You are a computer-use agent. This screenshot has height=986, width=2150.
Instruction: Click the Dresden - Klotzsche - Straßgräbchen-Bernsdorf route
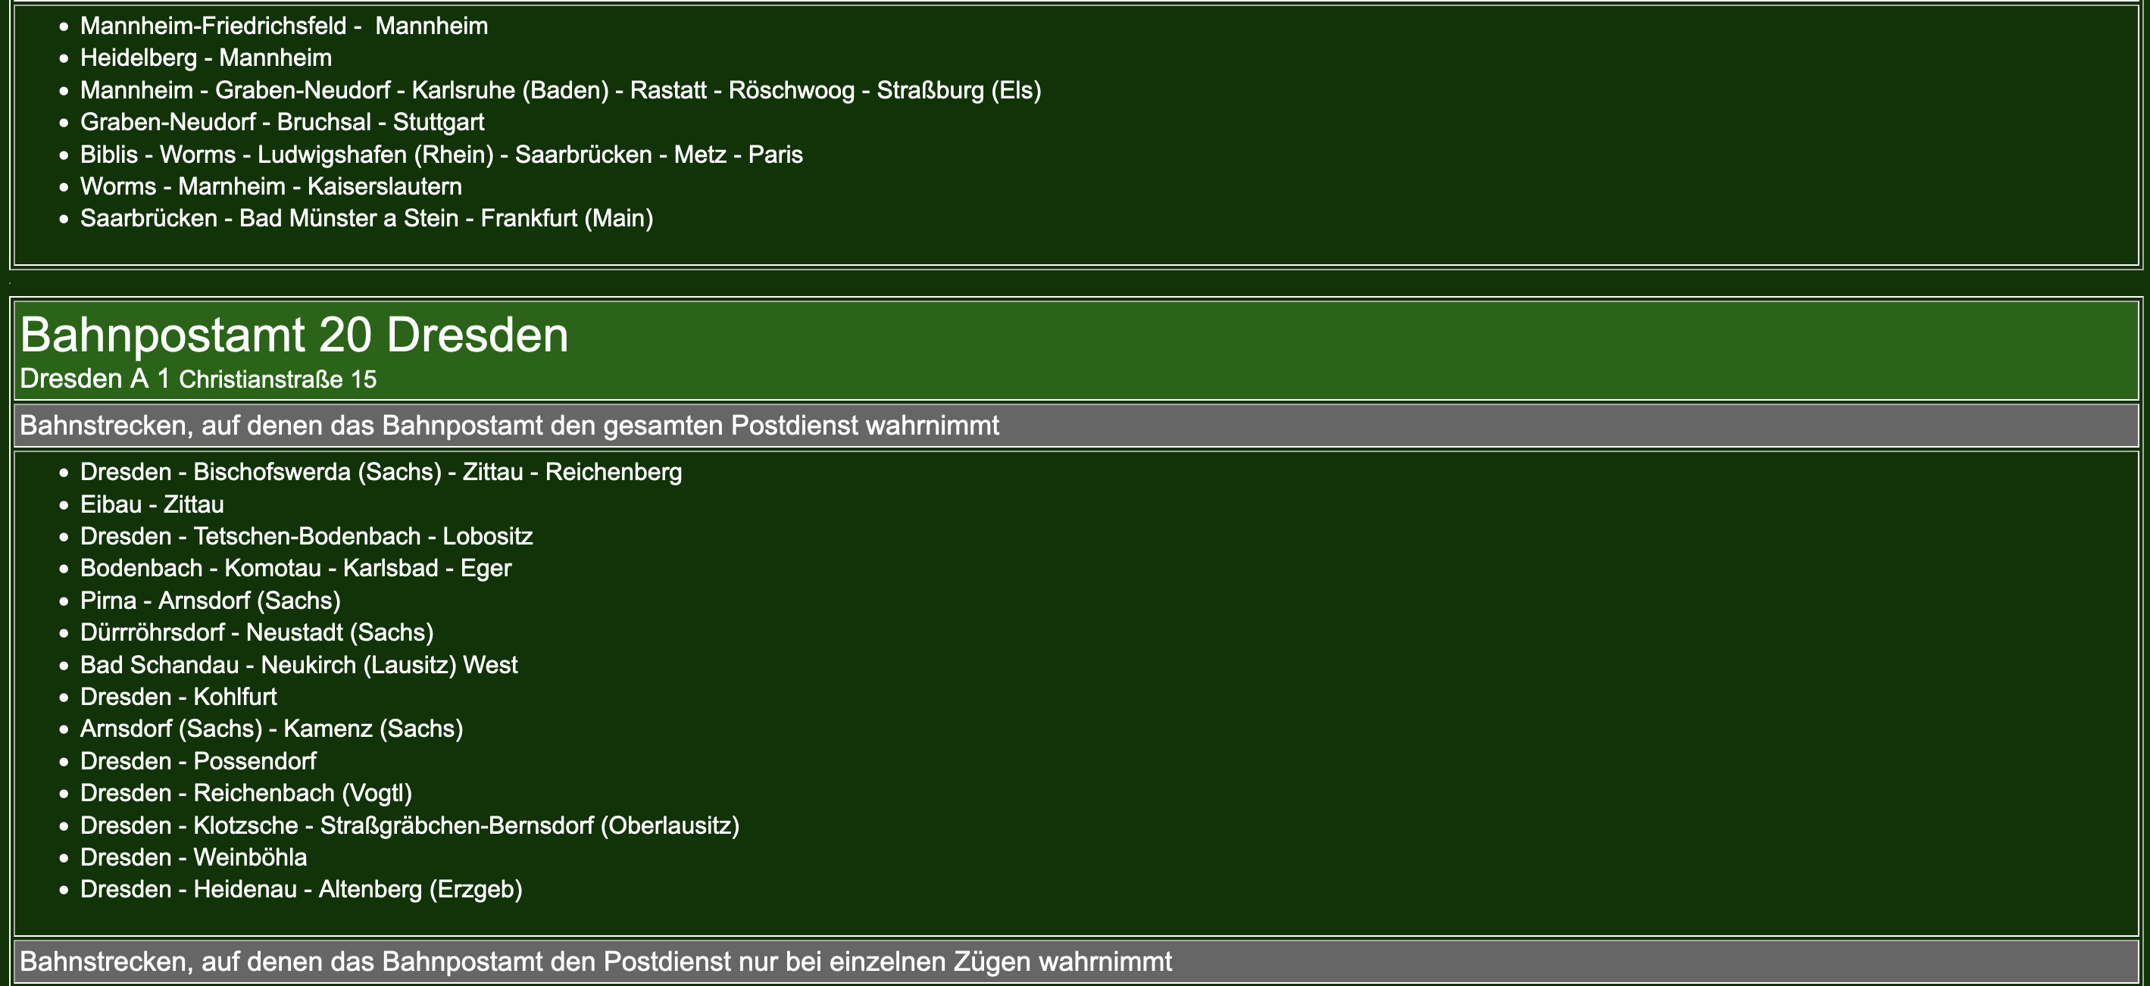pyautogui.click(x=409, y=826)
